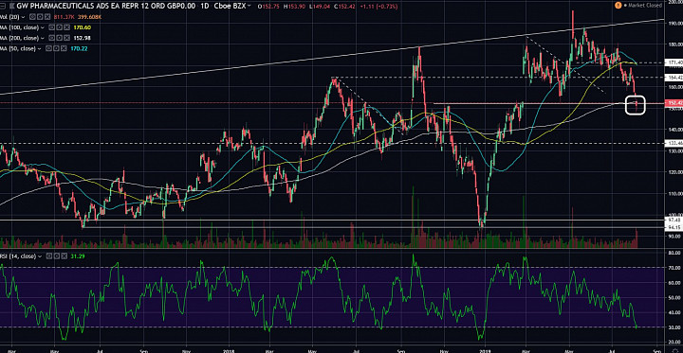Open settings for MA (50, close)
683x353 pixels.
(56, 48)
